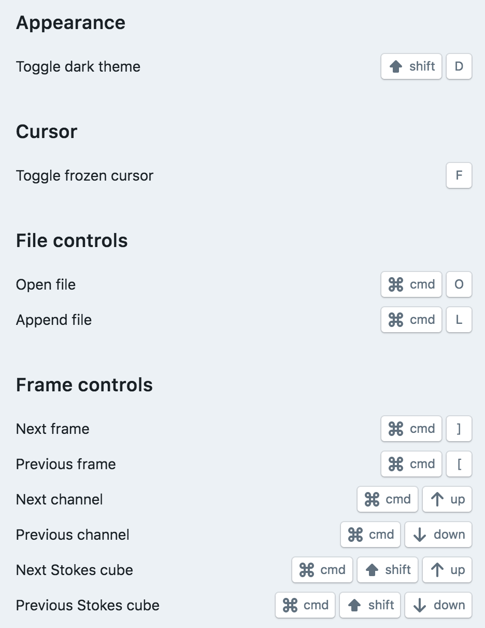This screenshot has height=628, width=485.
Task: Toggle frozen cursor using the F key badge
Action: click(458, 175)
